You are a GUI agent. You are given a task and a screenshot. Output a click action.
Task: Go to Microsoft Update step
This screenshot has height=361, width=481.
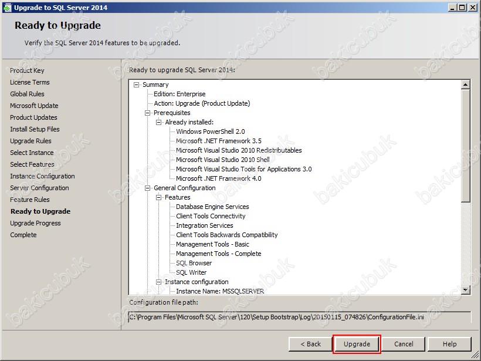point(34,106)
